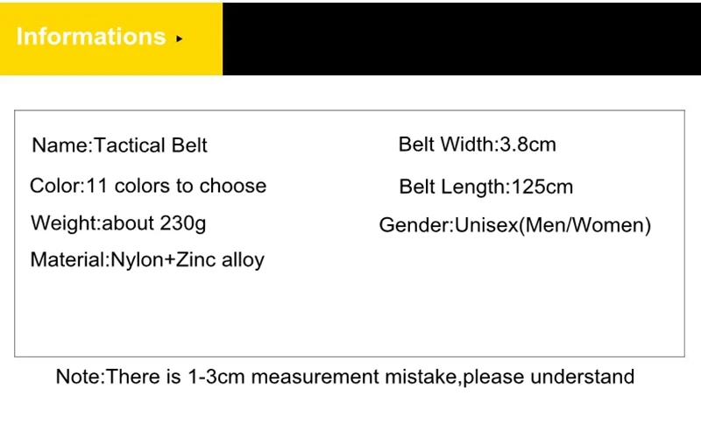
Task: Click the '1-3cm measurement mistake' text
Action: click(x=322, y=377)
